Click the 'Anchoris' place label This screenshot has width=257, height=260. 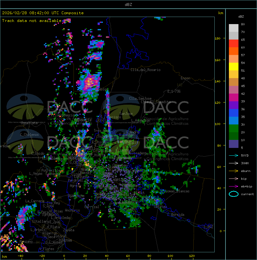tap(72, 210)
